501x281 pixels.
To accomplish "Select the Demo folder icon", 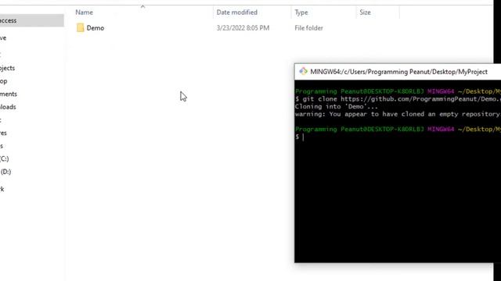I will tap(80, 28).
